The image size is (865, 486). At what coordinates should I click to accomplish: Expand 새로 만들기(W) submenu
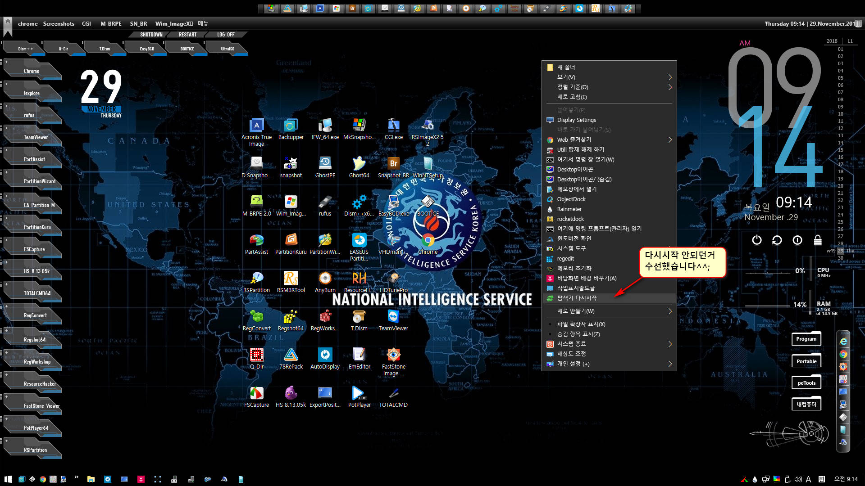[x=609, y=311]
